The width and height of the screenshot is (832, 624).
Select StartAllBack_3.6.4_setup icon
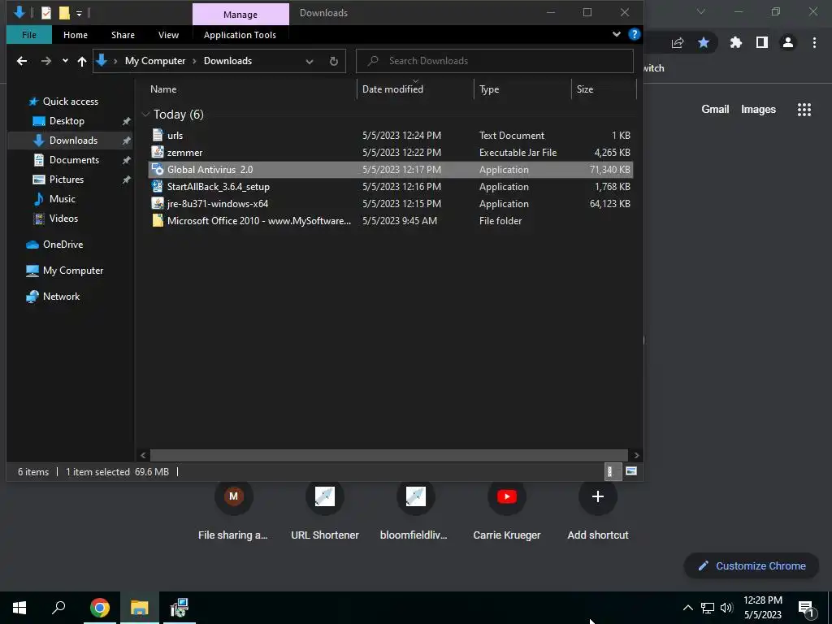[x=158, y=186]
